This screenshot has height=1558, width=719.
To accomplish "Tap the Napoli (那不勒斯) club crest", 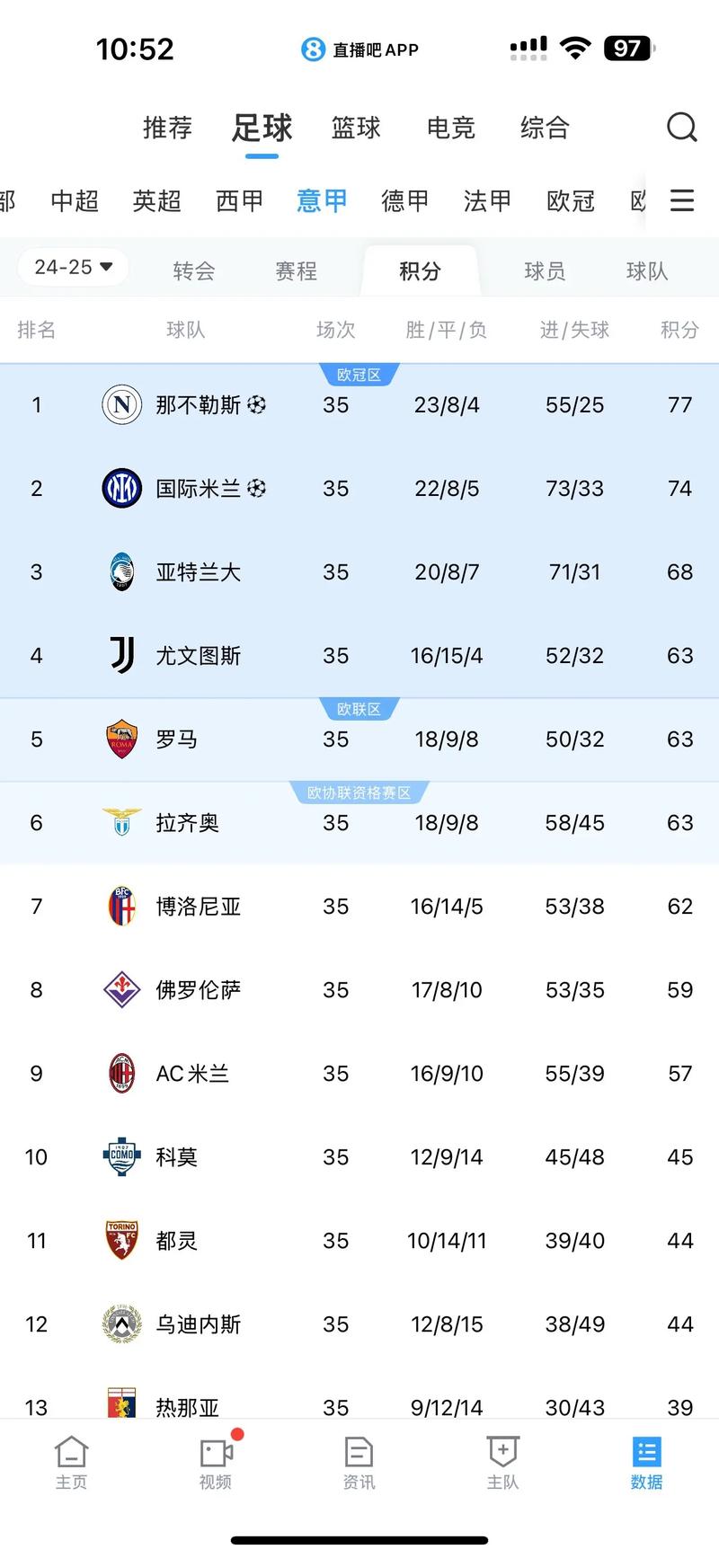I will (121, 404).
